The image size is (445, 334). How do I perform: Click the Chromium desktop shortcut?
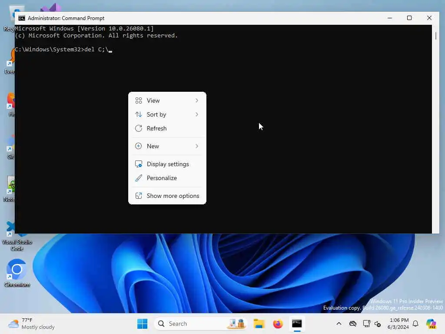(17, 273)
